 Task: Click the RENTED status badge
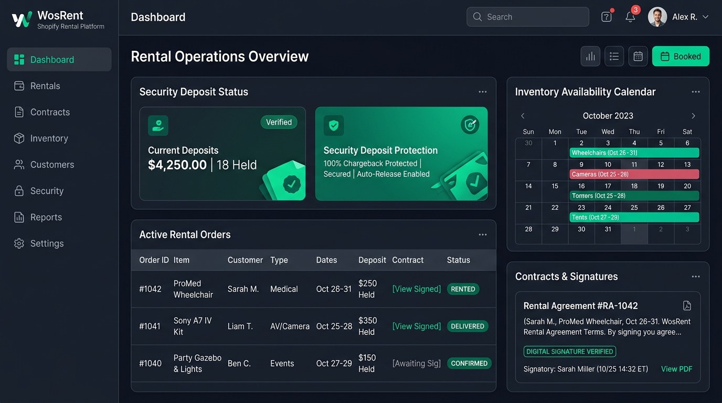463,289
